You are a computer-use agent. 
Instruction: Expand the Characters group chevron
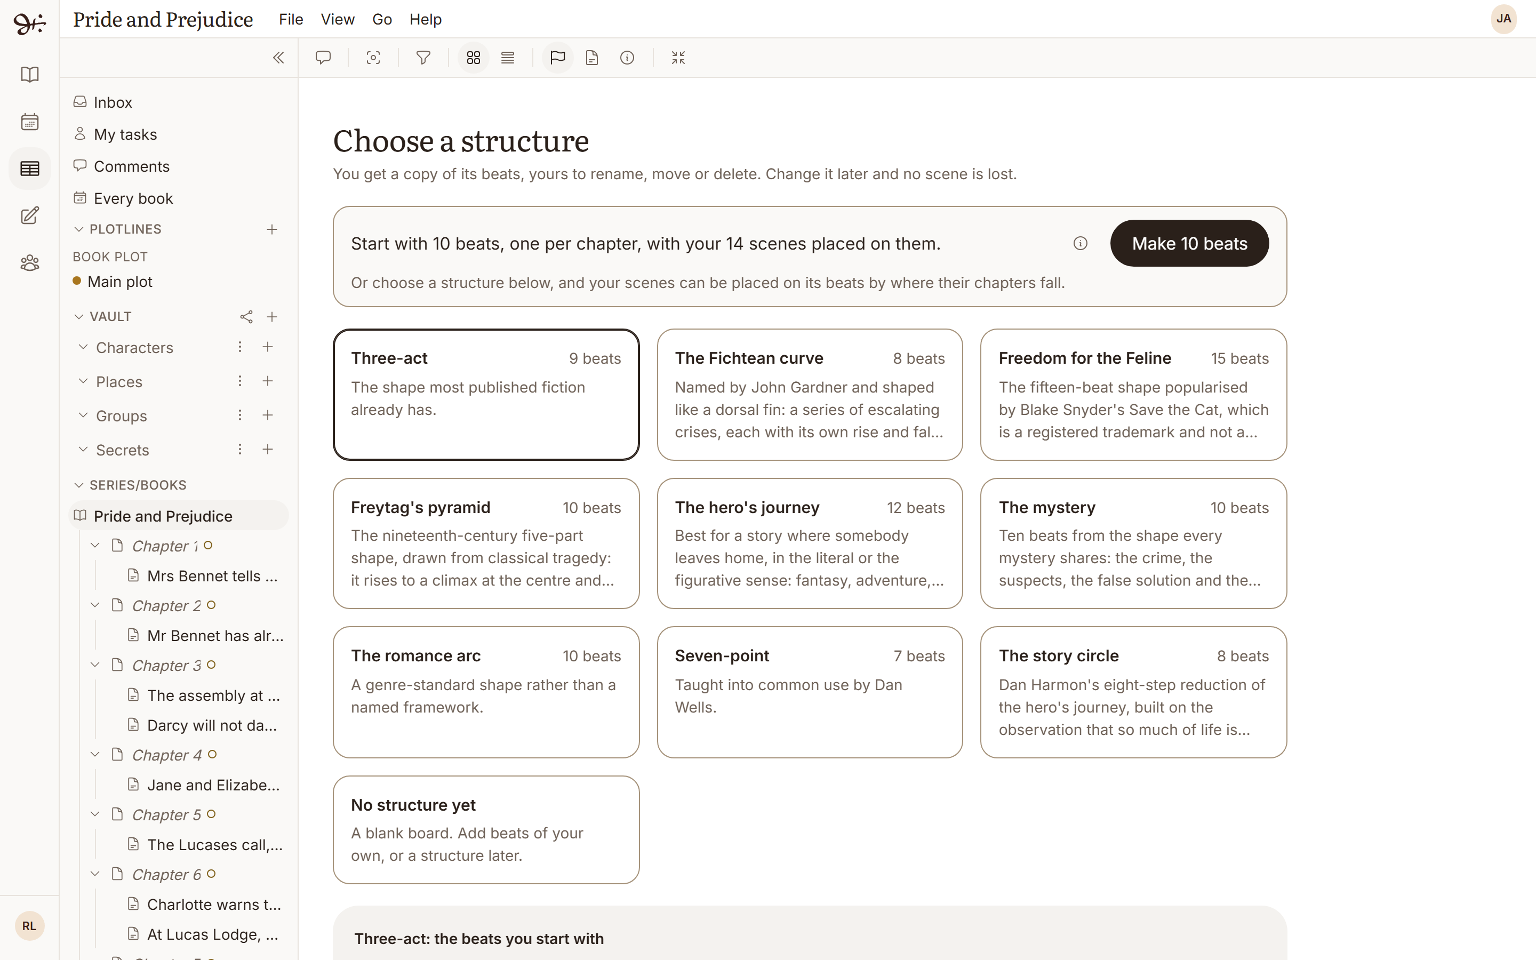pos(83,347)
